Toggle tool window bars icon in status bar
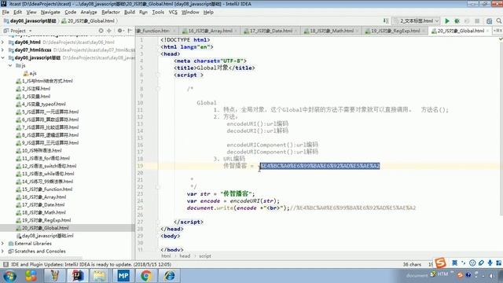The image size is (503, 283). pos(6,264)
